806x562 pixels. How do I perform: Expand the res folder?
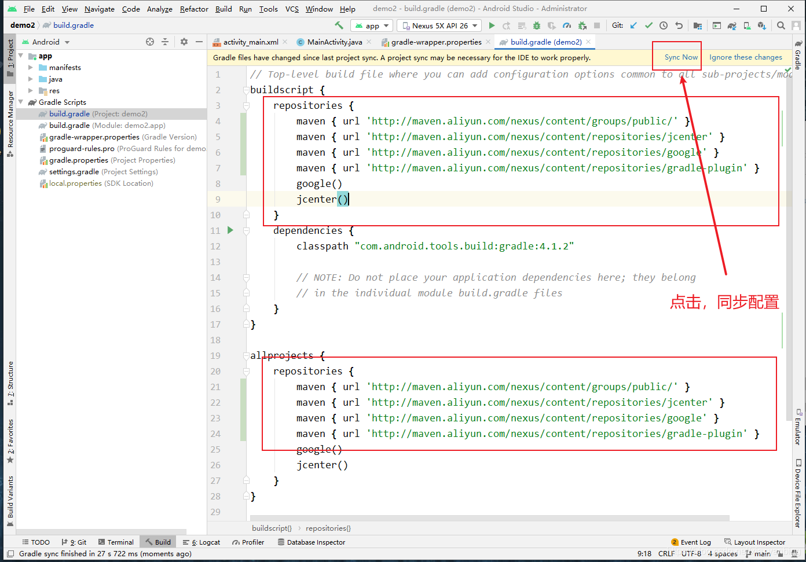[x=31, y=90]
